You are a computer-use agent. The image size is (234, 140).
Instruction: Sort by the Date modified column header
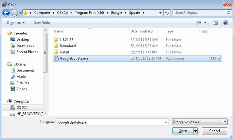click(141, 31)
